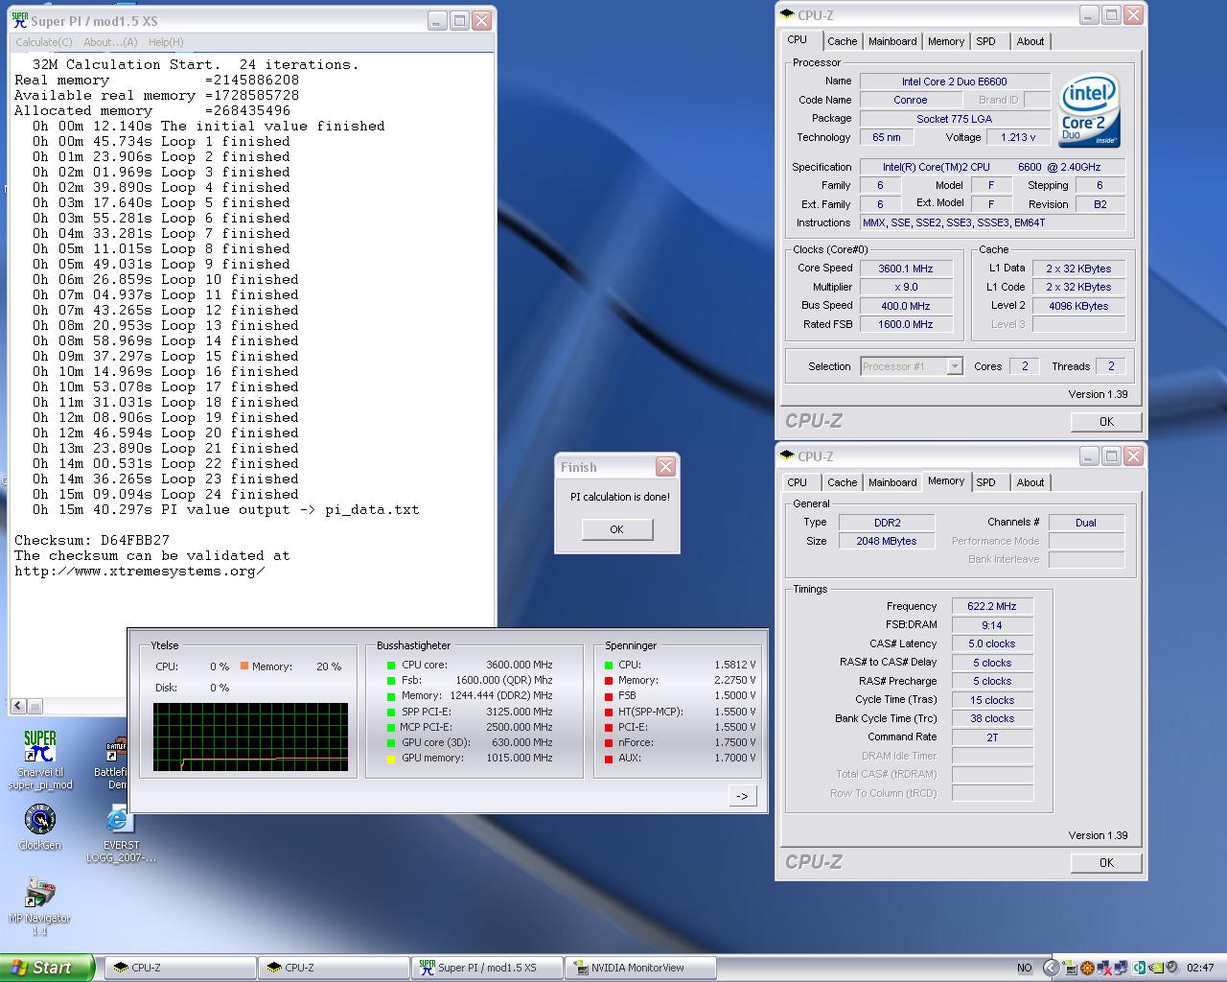Click the -> expand button in NVIDIA MonitorView

(x=742, y=796)
